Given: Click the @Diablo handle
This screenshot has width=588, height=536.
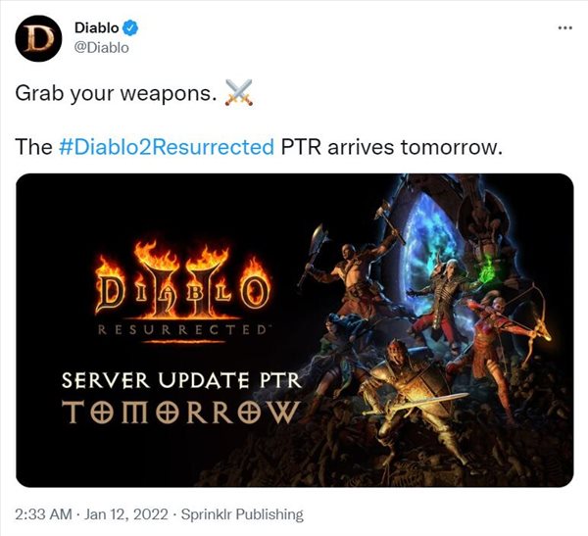Looking at the screenshot, I should pos(102,48).
